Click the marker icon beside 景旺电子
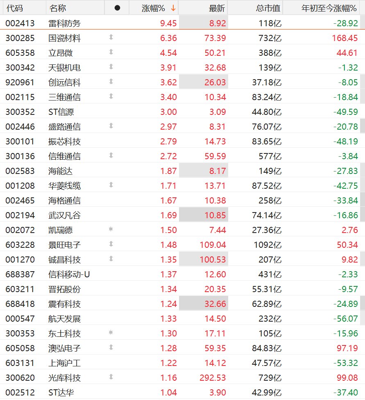Screen dimensions: 365x400 [x=111, y=244]
